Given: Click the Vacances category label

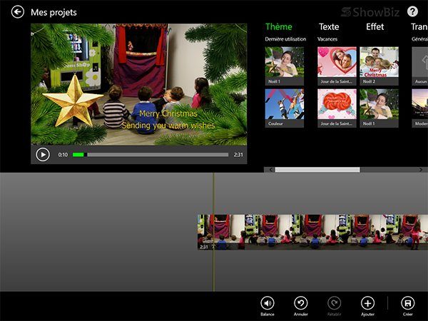Looking at the screenshot, I should pyautogui.click(x=327, y=39).
